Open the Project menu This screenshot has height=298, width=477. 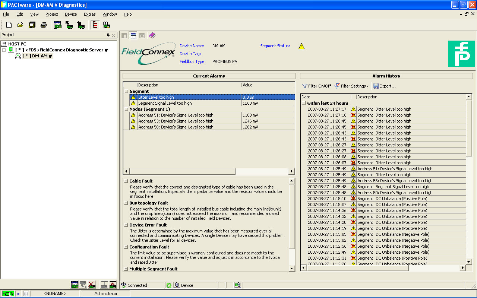tap(52, 14)
